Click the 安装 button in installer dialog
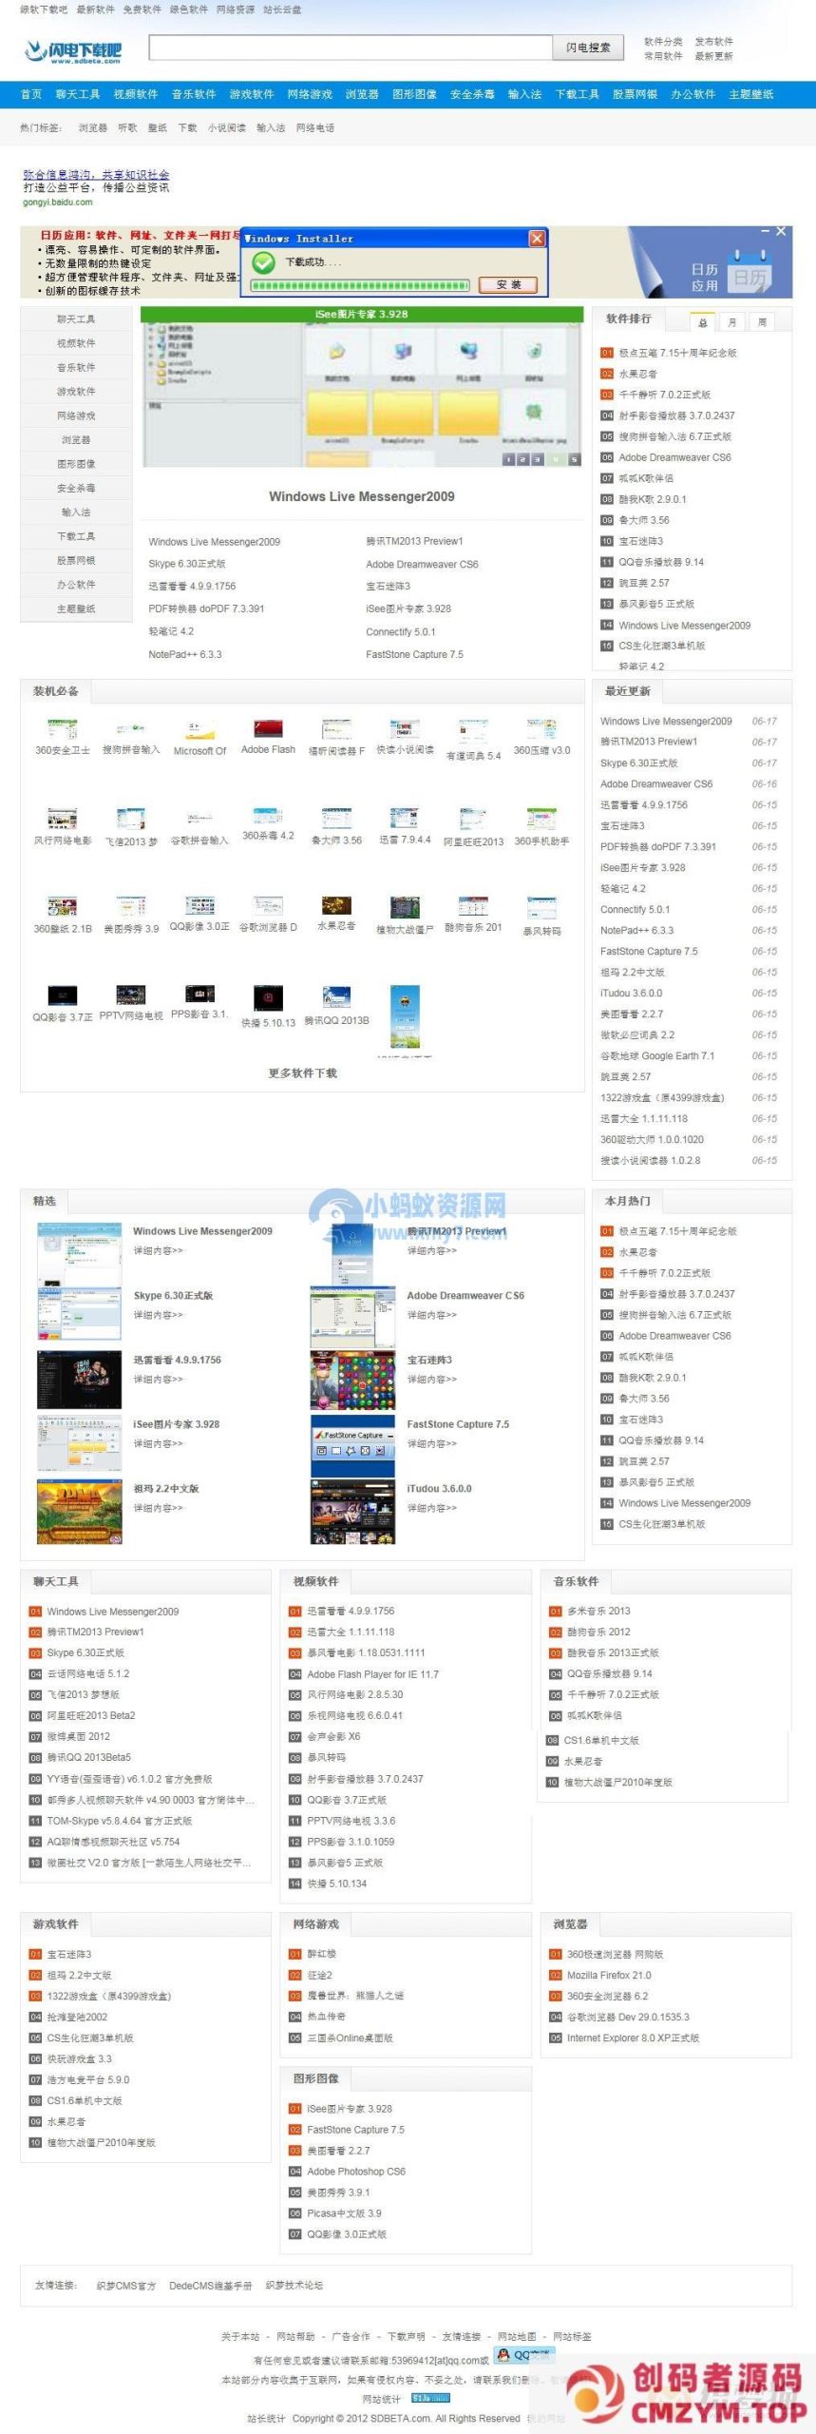This screenshot has height=2434, width=816. click(509, 284)
